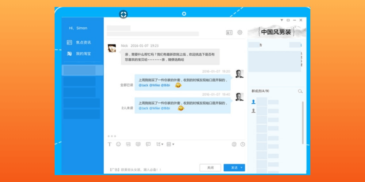Viewport: 365px width, 182px height.
Task: Click the 群成员(4/9) header text
Action: tap(260, 91)
